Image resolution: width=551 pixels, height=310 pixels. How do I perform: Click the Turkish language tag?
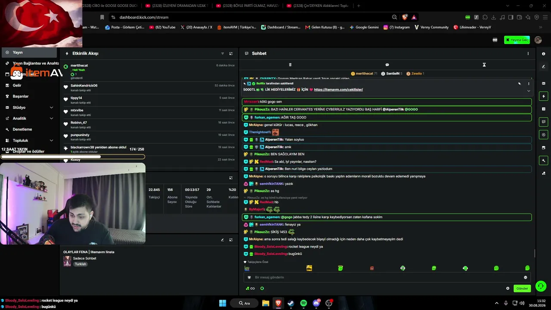[x=80, y=264]
